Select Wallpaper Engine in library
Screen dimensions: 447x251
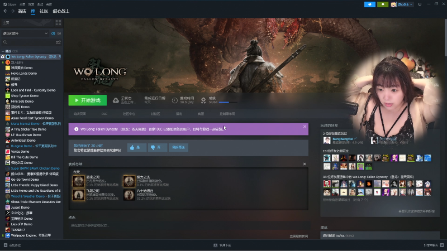coord(31,235)
